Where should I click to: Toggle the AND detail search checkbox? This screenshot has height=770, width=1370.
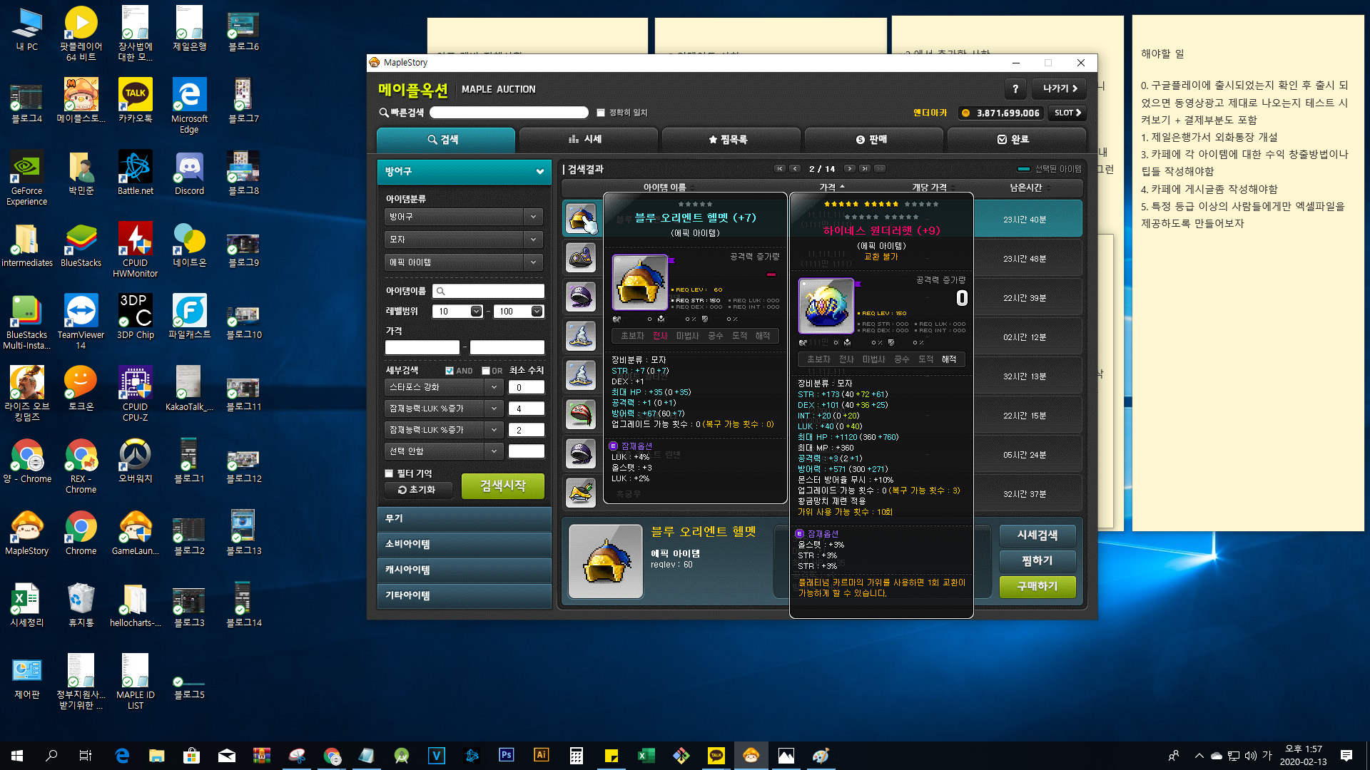point(450,371)
